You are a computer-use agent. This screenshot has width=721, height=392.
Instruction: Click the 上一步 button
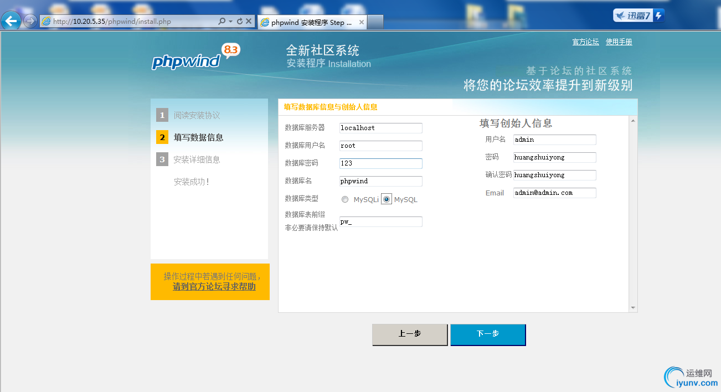pyautogui.click(x=410, y=335)
